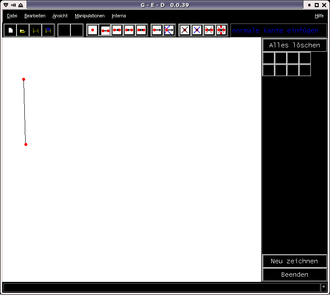Viewport: 330px width, 295px height.
Task: Select the four-node star delete tool
Action: (221, 30)
